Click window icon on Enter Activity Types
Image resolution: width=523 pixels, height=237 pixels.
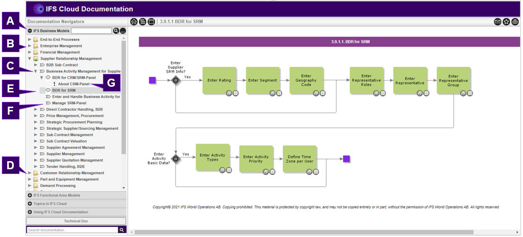pos(222,170)
